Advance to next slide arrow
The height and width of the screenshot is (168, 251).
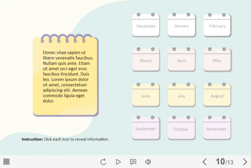tap(245, 162)
